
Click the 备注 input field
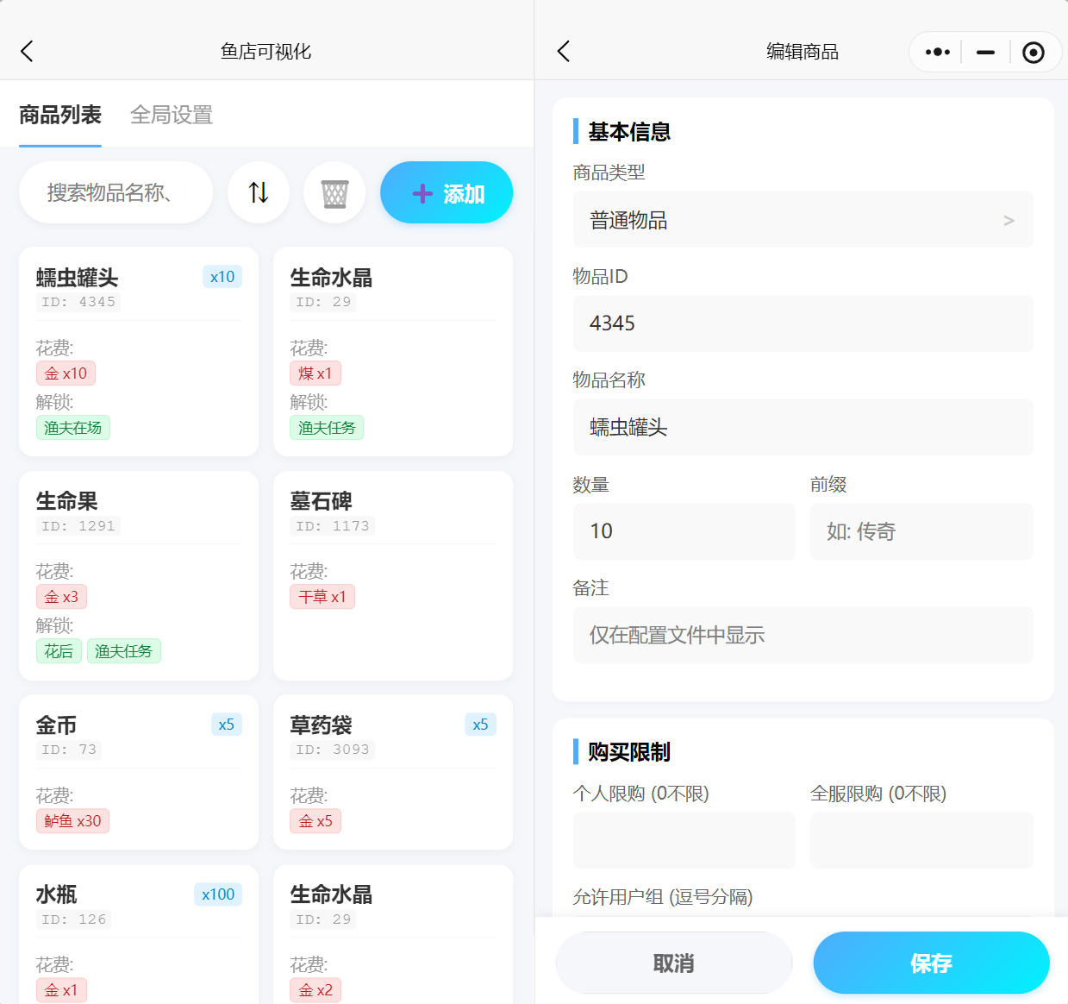803,635
